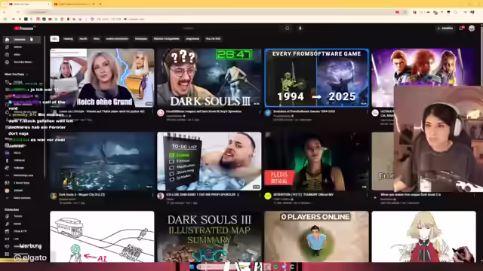Expand more subscriptions with Mehr anzeigen
This screenshot has width=483, height=271.
pos(22,198)
